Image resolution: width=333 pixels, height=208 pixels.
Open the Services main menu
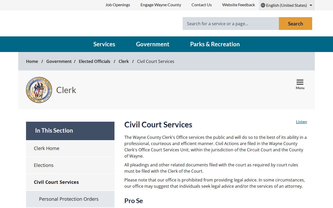coord(104,44)
